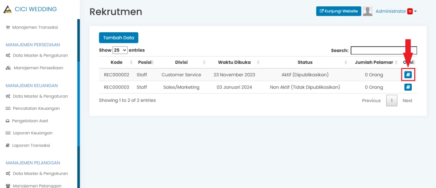The height and width of the screenshot is (188, 436).
Task: Open detail icon for REC000003 row
Action: pos(408,87)
